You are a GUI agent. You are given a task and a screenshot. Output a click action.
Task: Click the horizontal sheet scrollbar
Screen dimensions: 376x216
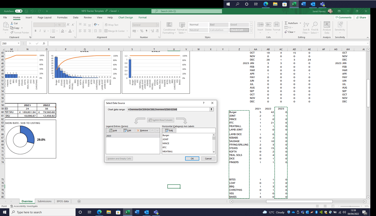(299, 201)
